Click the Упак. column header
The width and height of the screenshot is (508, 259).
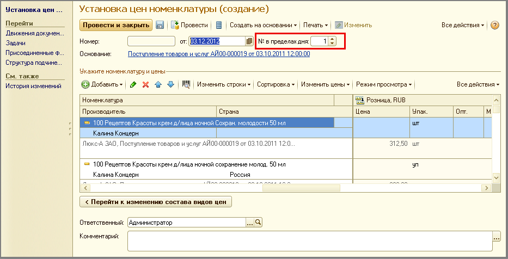[x=431, y=112]
